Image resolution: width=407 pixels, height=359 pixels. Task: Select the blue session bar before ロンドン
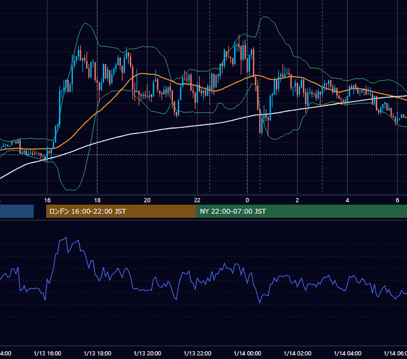[x=17, y=211]
